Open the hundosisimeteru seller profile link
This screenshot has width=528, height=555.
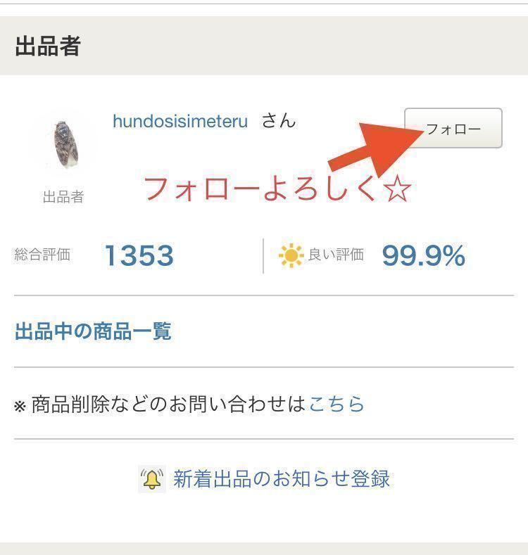(x=180, y=122)
